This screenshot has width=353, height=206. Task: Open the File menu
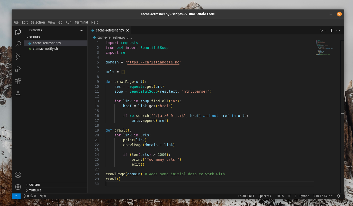[16, 22]
